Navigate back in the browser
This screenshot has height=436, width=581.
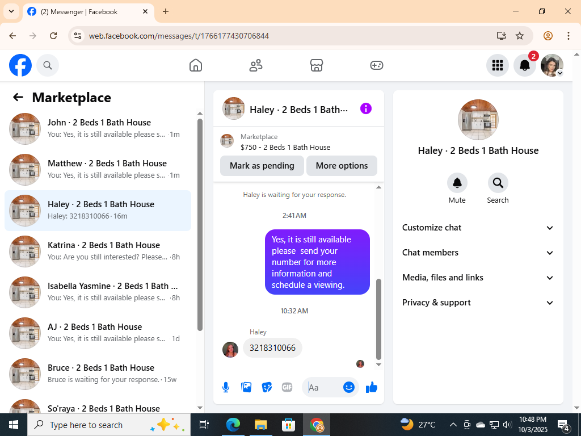point(12,36)
